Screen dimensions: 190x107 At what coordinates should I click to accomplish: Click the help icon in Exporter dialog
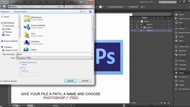pyautogui.click(x=90, y=12)
